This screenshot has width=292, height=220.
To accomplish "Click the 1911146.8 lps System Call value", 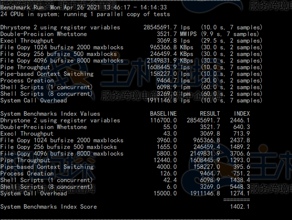I will click(x=169, y=100).
